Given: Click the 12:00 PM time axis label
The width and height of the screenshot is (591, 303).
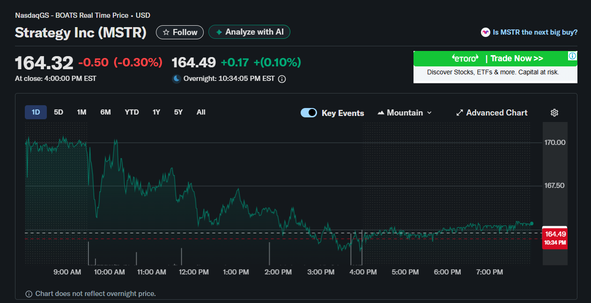Looking at the screenshot, I should click(x=194, y=272).
